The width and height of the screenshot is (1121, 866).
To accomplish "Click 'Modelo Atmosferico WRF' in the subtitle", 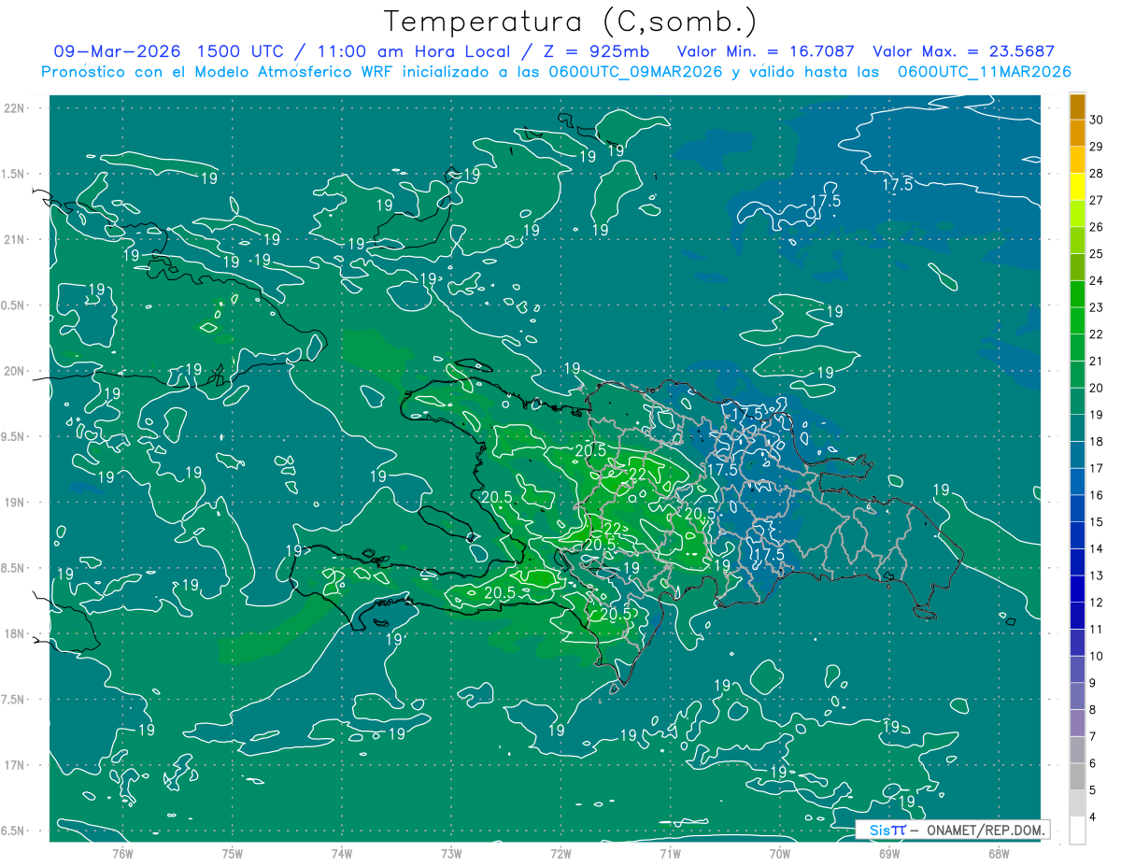I will [295, 72].
